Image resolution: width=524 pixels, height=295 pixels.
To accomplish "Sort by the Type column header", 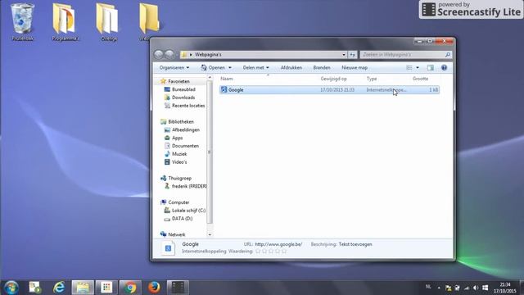I will point(372,79).
